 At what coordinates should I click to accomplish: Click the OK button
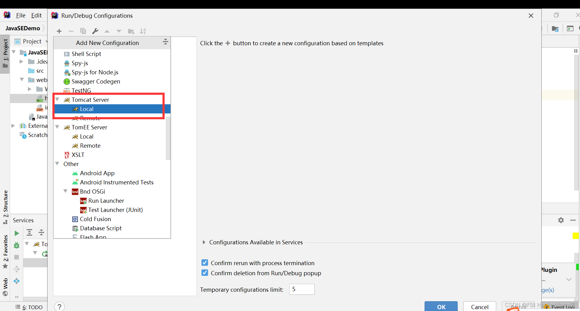click(x=441, y=306)
